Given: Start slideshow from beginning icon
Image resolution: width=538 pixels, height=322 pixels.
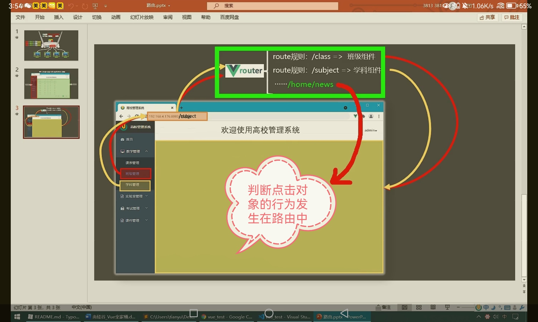Looking at the screenshot, I should pyautogui.click(x=95, y=6).
